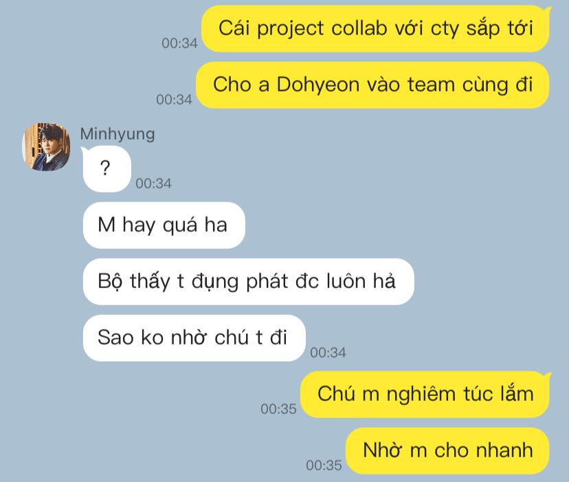Select the 'Sao ko nhờ chú t đi' bubble
Image resolution: width=569 pixels, height=482 pixels.
(x=194, y=338)
